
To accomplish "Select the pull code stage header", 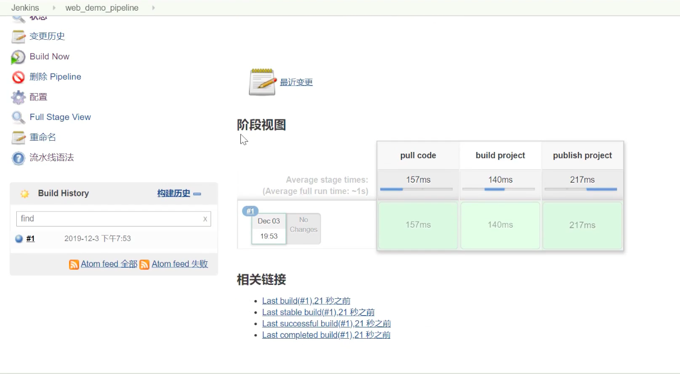I will [418, 156].
